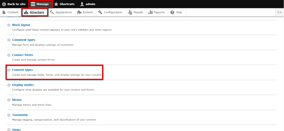Image resolution: width=284 pixels, height=131 pixels.
Task: Click the Manage hamburger icon
Action: [x=33, y=4]
